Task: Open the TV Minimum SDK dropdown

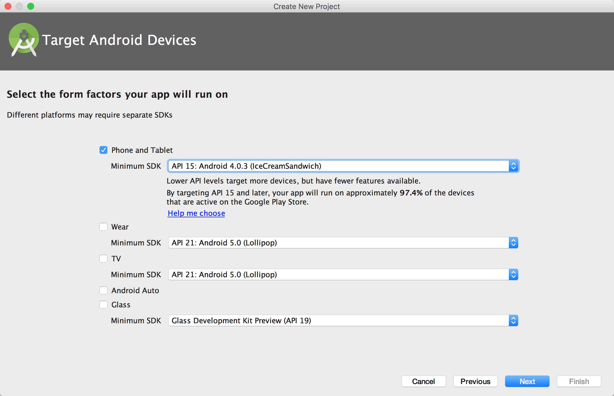Action: tap(343, 274)
